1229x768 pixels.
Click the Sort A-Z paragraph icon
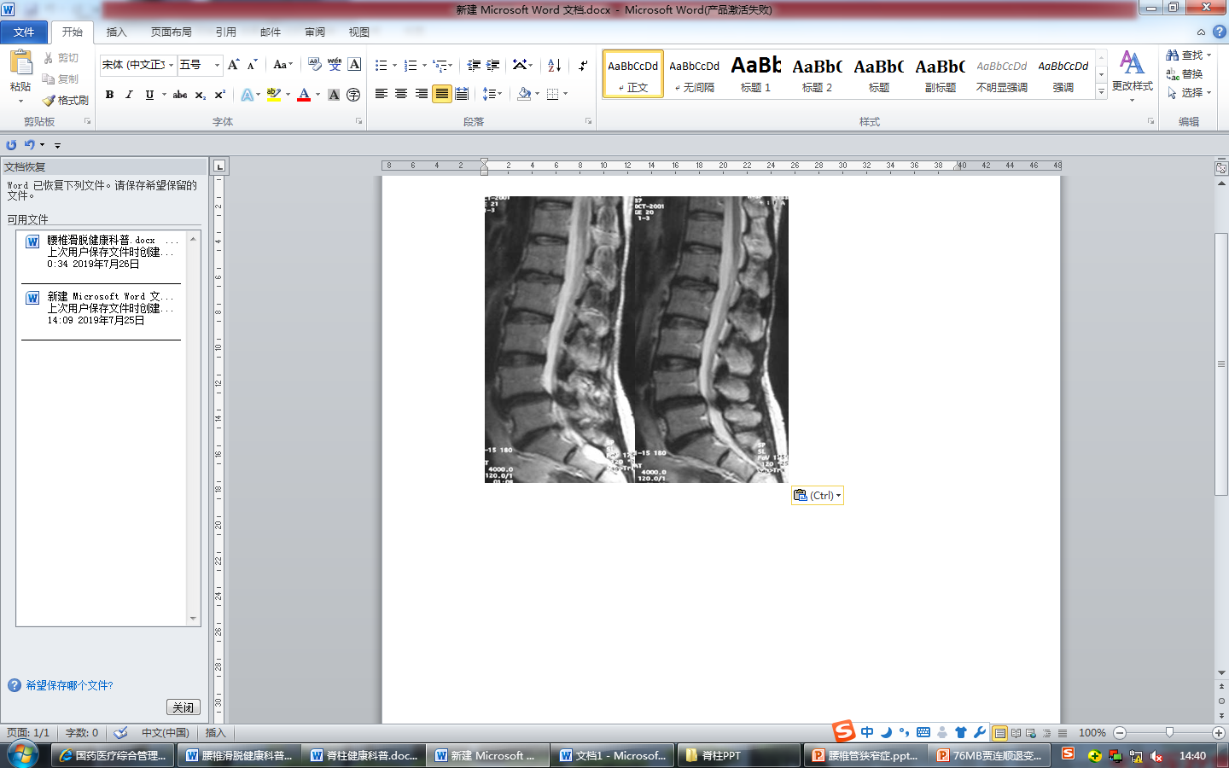554,66
